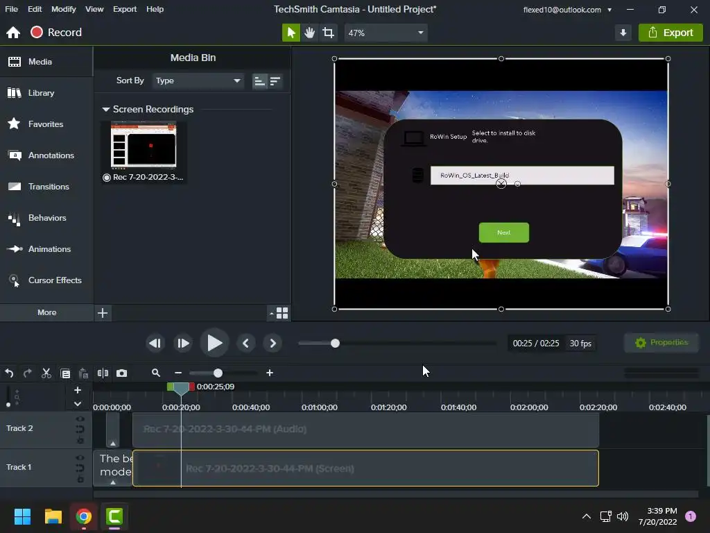This screenshot has height=533, width=710.
Task: Add a new track with plus button
Action: point(78,390)
